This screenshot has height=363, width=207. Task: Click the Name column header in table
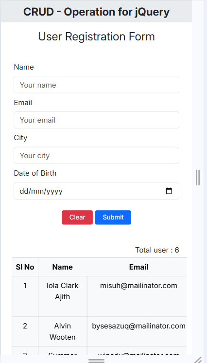coord(63,267)
